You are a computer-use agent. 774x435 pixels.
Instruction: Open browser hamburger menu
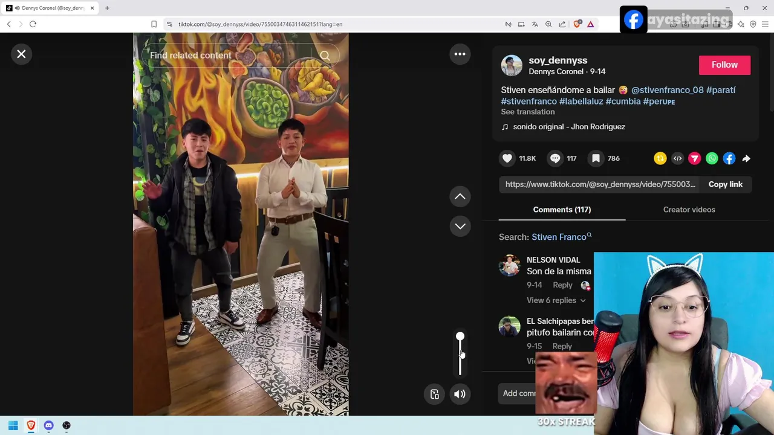point(766,24)
